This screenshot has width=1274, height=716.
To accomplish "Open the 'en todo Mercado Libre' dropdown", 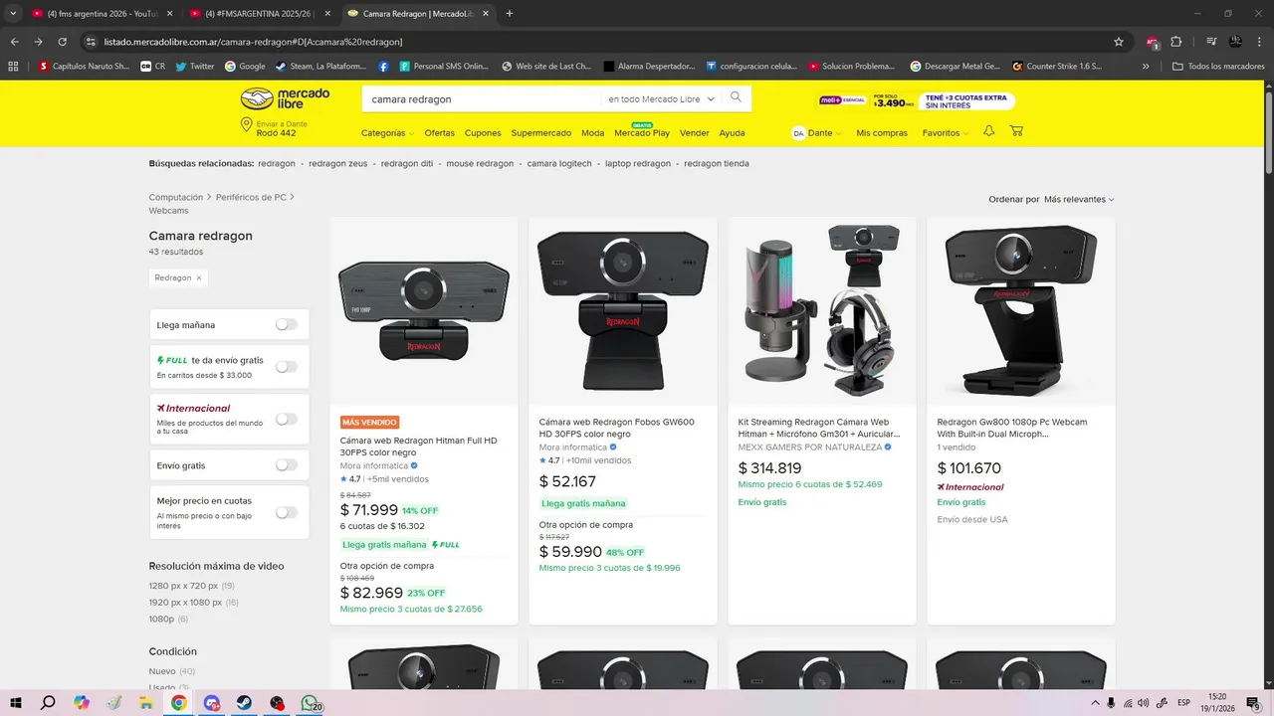I will pos(661,99).
